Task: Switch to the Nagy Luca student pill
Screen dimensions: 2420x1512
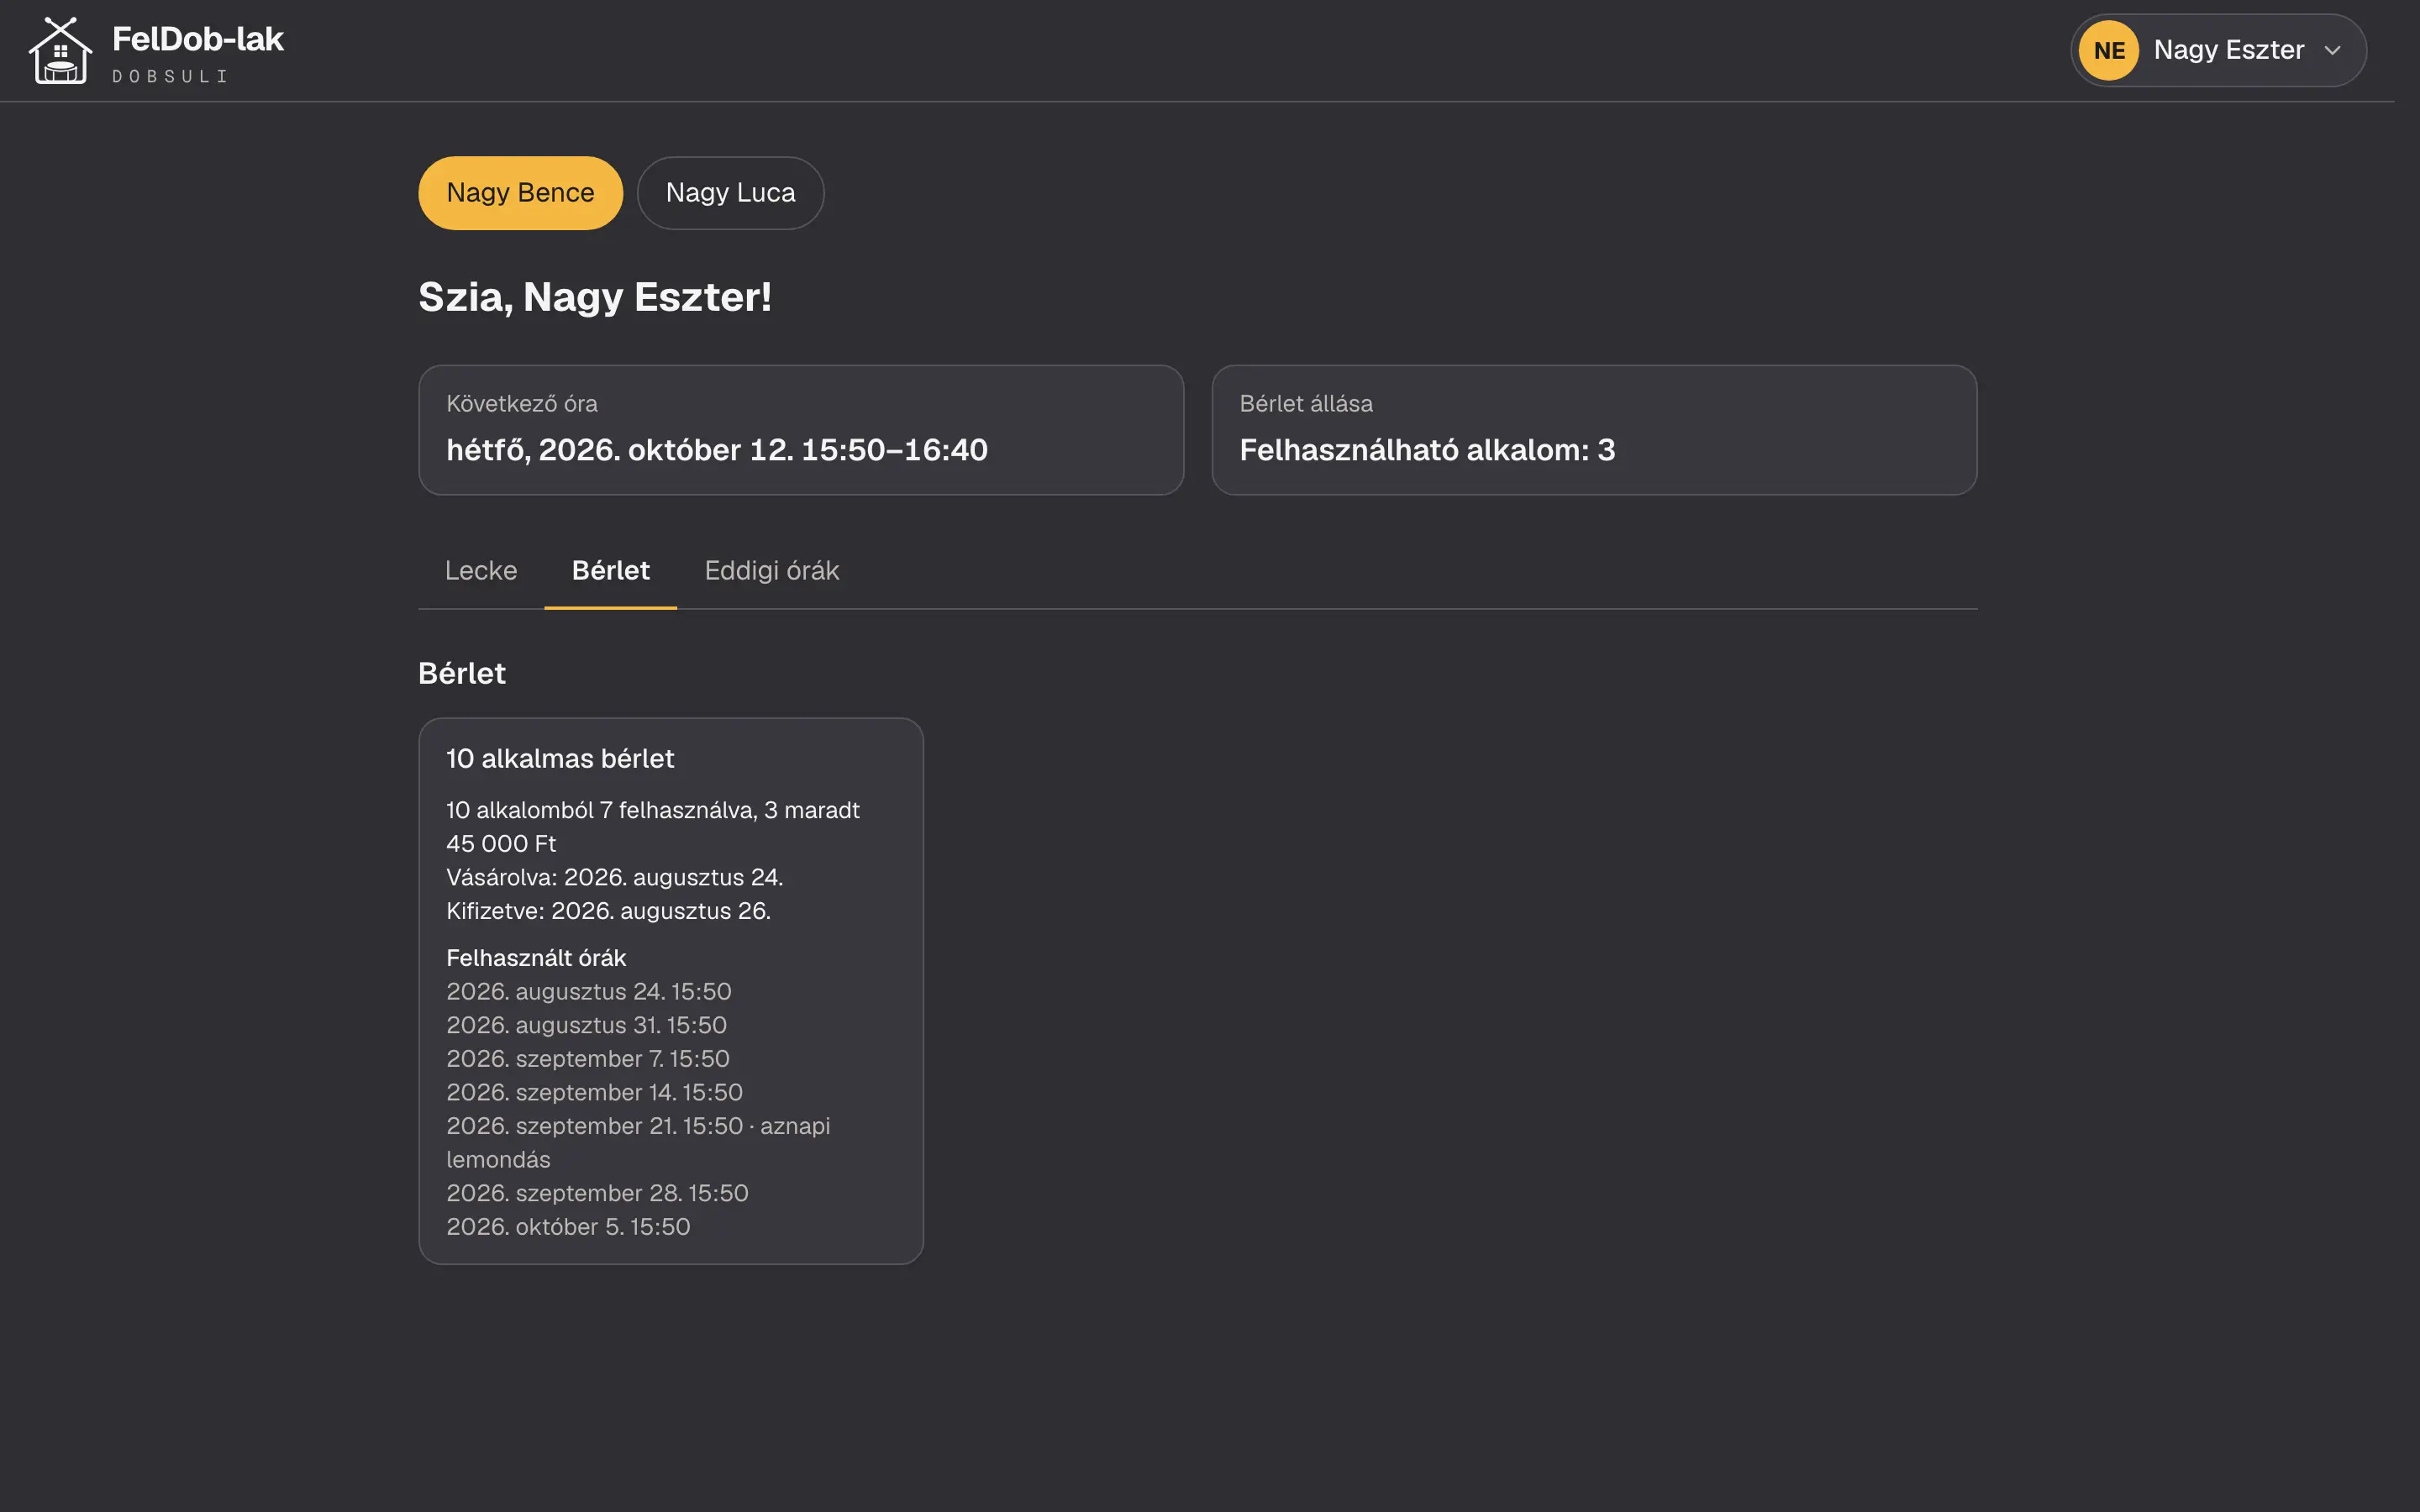Action: point(730,193)
